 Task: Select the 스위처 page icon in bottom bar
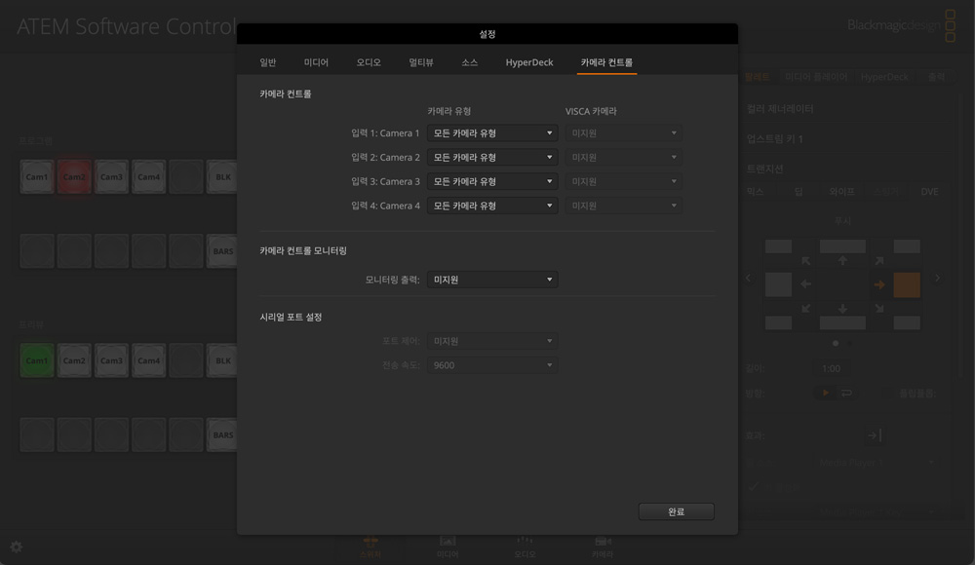tap(370, 546)
